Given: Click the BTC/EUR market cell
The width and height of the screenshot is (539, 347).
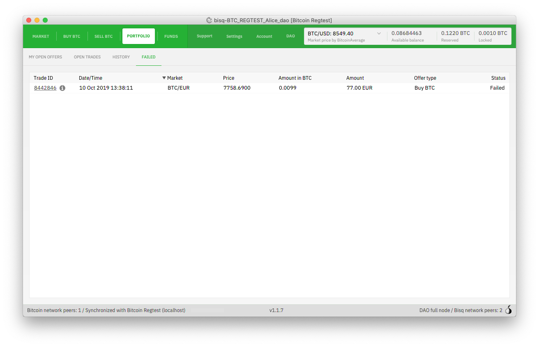Looking at the screenshot, I should click(179, 88).
